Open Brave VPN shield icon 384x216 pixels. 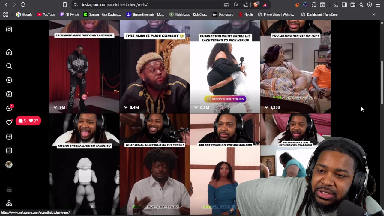click(370, 5)
